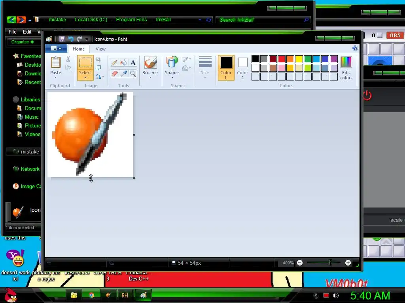Viewport: 405px width, 303px height.
Task: Click Save icon in Paint quick access toolbar
Action: click(x=62, y=39)
